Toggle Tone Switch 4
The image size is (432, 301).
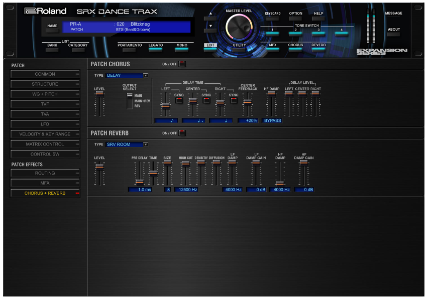[x=342, y=34]
